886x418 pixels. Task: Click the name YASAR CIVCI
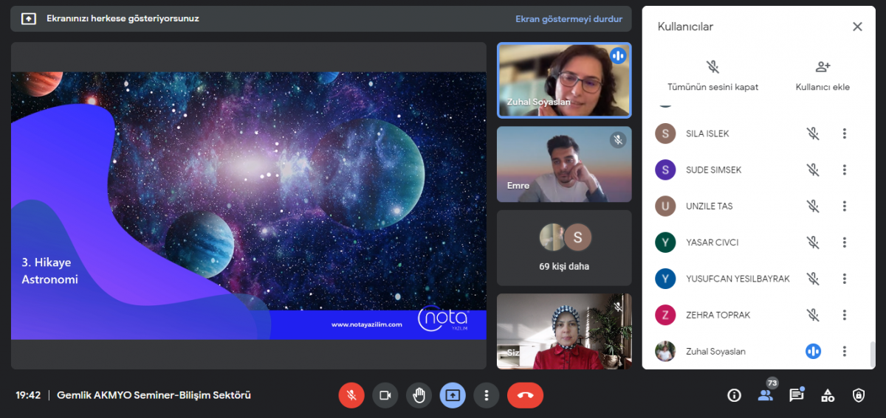[712, 242]
